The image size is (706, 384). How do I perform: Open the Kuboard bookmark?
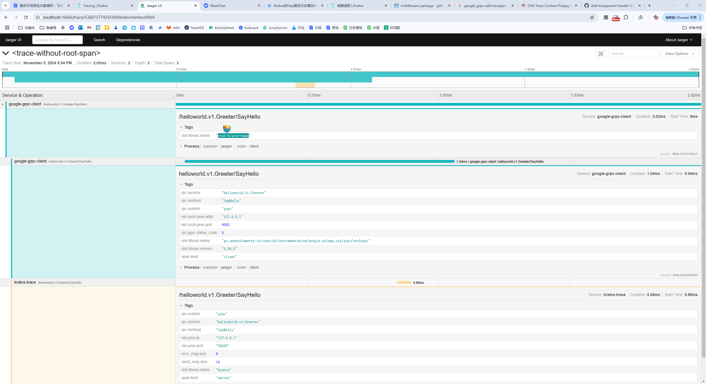pos(248,28)
